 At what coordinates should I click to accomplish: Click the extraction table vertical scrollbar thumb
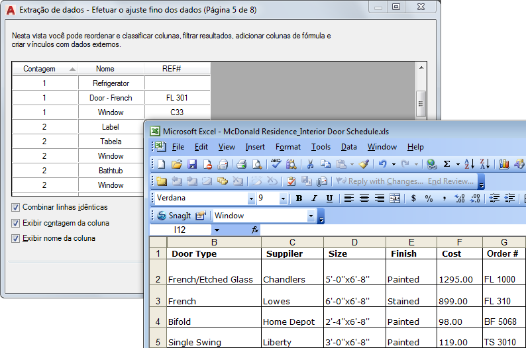[421, 104]
